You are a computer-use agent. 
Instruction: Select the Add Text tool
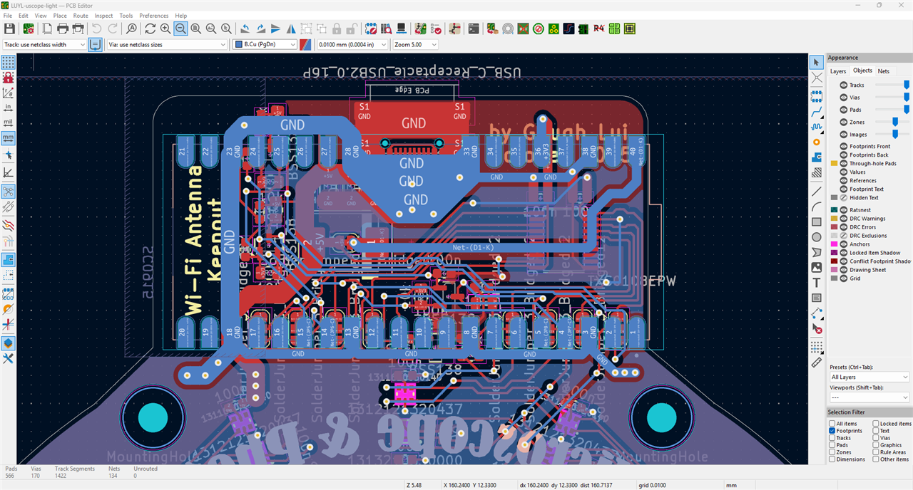click(817, 283)
